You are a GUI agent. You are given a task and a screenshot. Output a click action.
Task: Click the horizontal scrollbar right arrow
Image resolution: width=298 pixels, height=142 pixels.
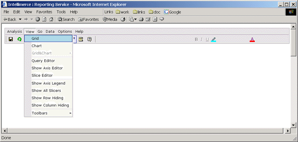288,130
